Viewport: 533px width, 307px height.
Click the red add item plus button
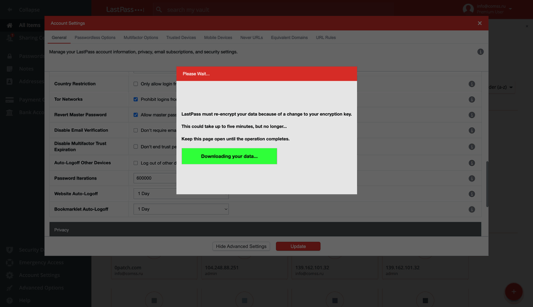[514, 291]
